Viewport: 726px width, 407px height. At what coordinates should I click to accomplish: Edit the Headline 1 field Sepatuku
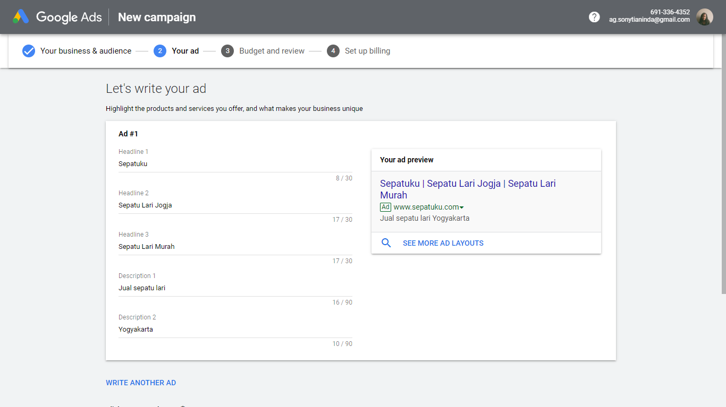pyautogui.click(x=235, y=164)
